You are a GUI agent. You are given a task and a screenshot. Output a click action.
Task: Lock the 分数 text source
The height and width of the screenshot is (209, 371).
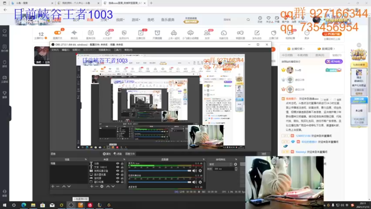tap(122, 163)
